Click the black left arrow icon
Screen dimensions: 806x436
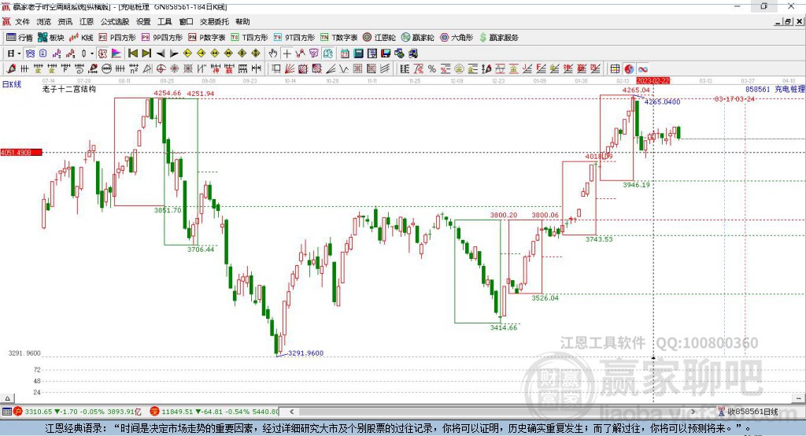[161, 54]
